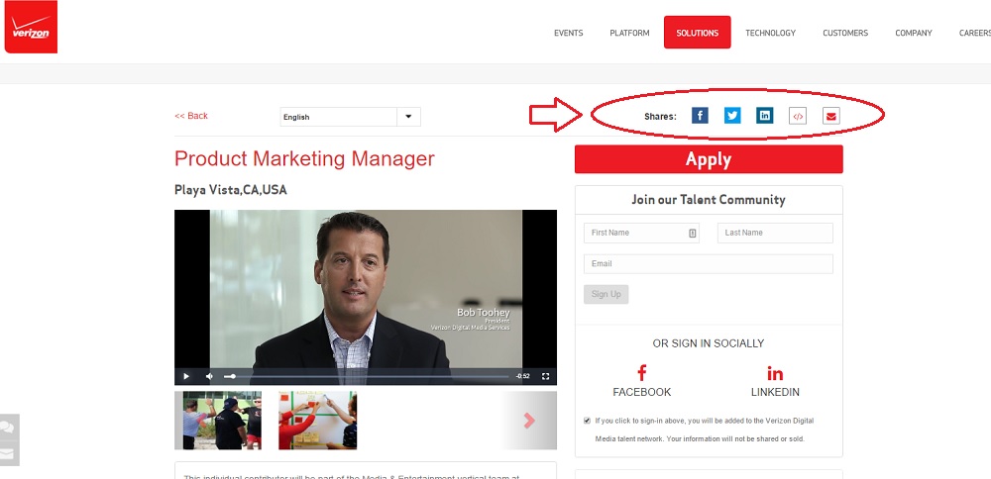Screen dimensions: 991x479
Task: Click the Playa Vista,CA,USA location text
Action: pyautogui.click(x=231, y=190)
